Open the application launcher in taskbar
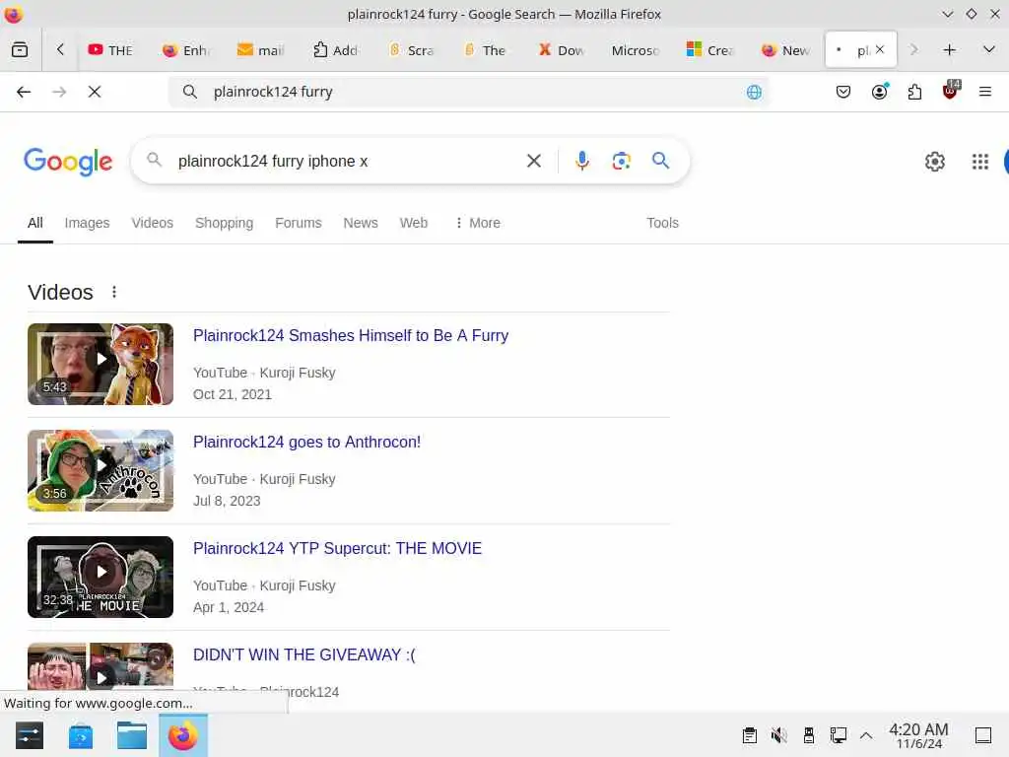1009x757 pixels. point(29,735)
